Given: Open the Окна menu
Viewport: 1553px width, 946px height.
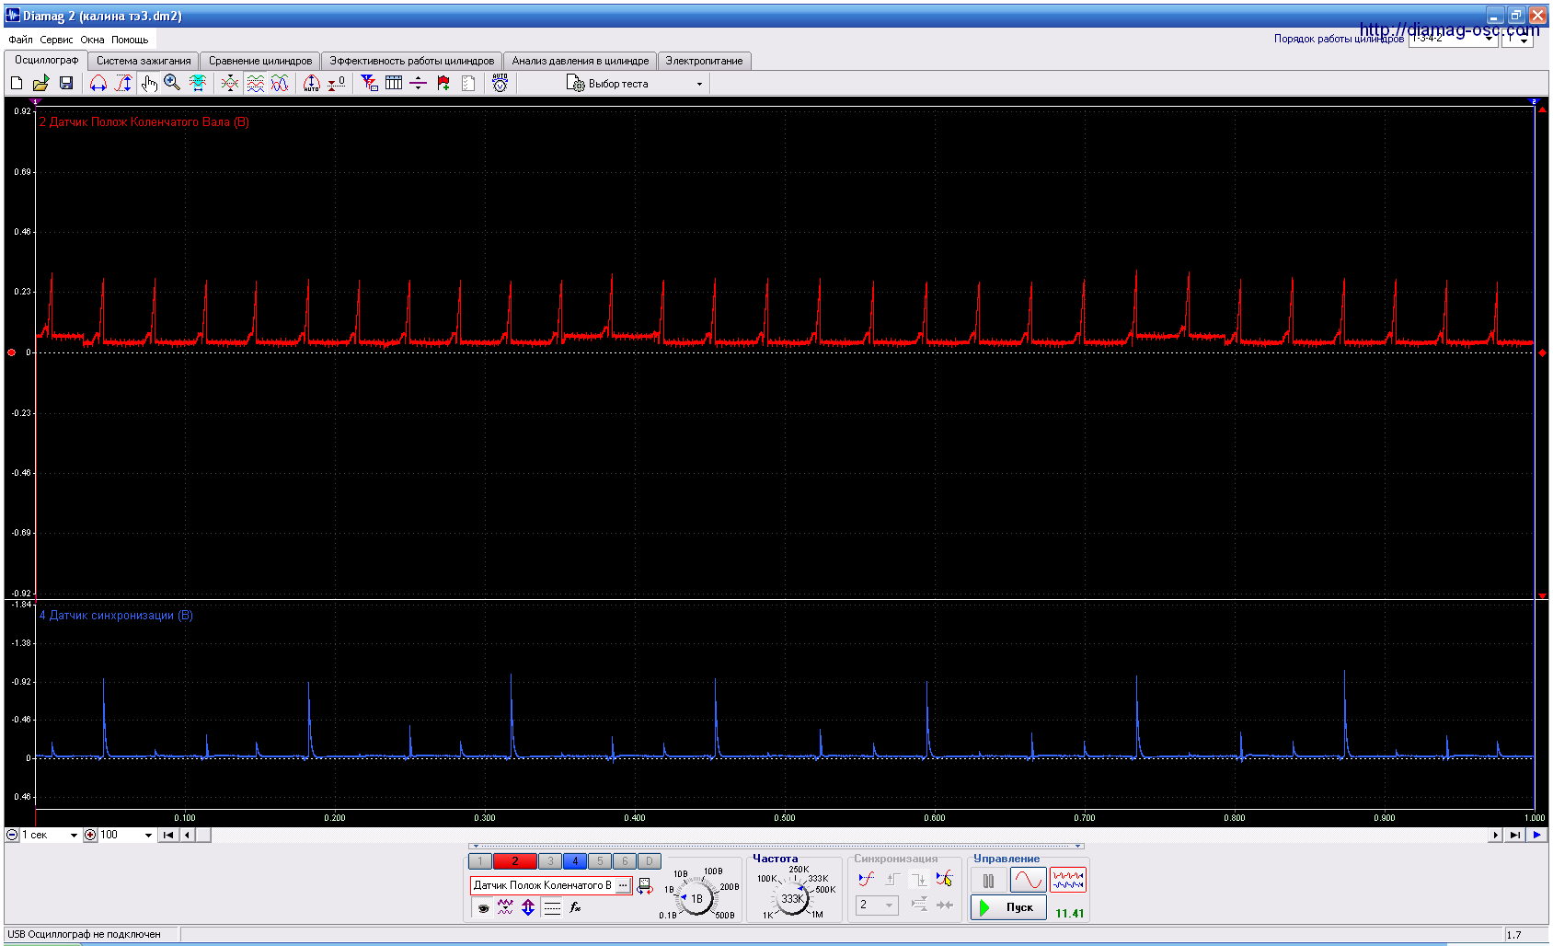Looking at the screenshot, I should [x=92, y=40].
